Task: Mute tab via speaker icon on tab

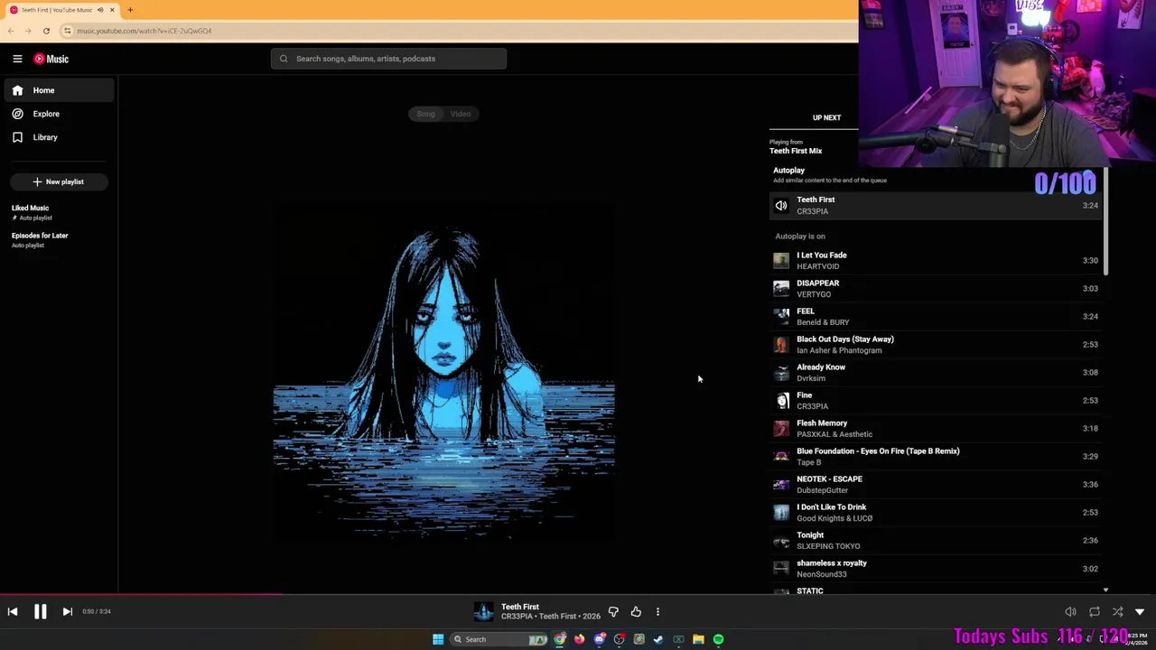Action: click(100, 10)
